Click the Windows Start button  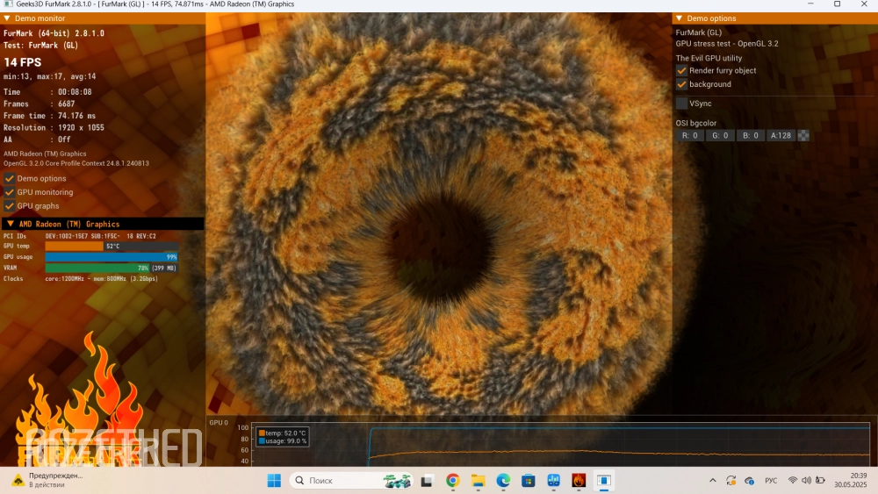point(274,481)
